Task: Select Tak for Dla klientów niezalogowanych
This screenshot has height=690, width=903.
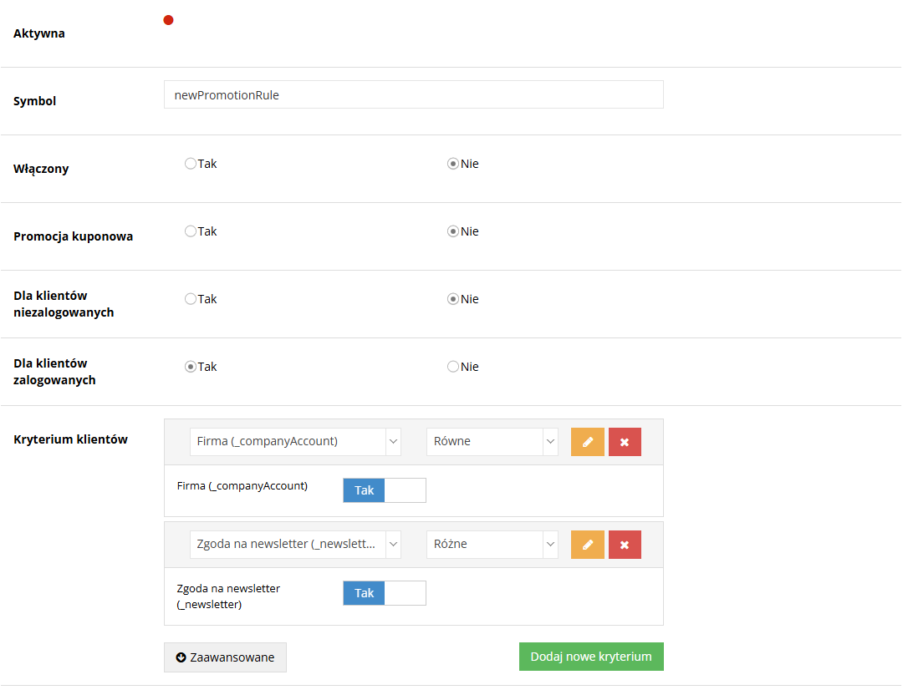Action: [191, 299]
